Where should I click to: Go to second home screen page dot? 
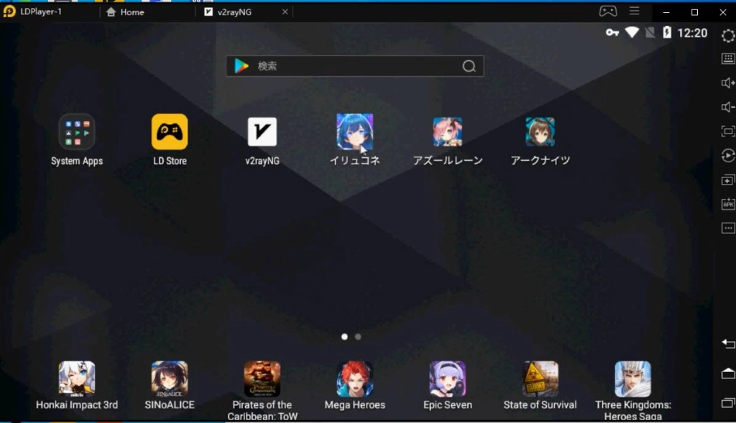(x=358, y=336)
